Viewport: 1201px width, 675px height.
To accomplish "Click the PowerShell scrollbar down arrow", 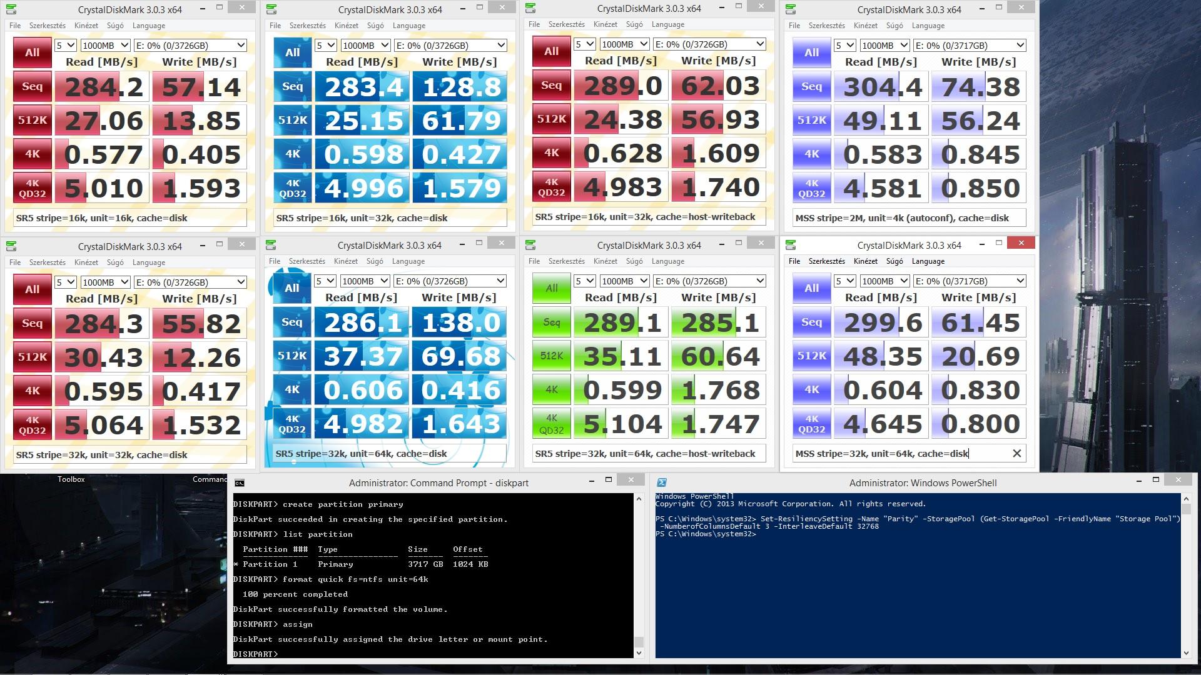I will tap(1186, 653).
